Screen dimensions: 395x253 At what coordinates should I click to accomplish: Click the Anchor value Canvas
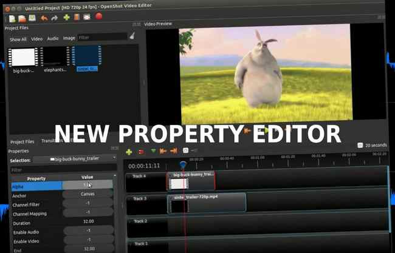(88, 194)
